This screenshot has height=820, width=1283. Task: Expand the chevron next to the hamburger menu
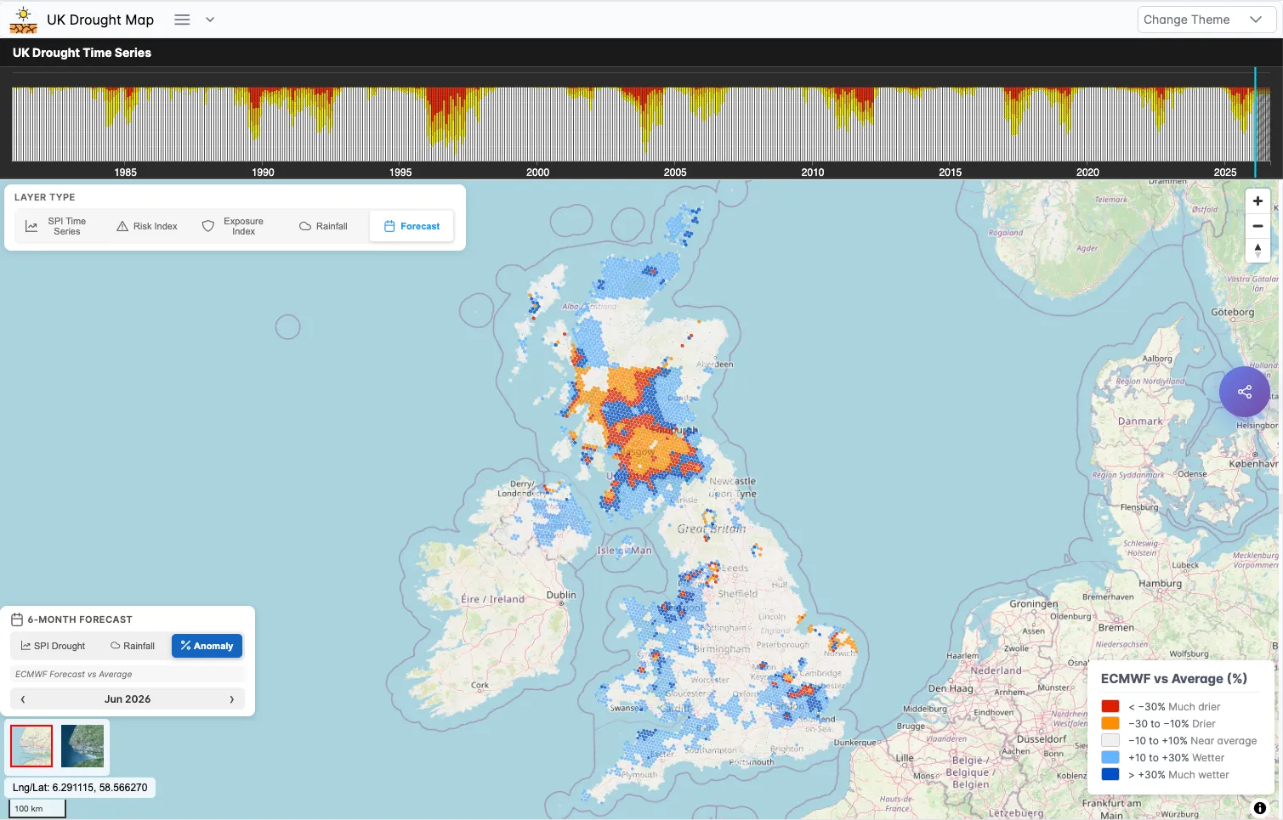208,19
